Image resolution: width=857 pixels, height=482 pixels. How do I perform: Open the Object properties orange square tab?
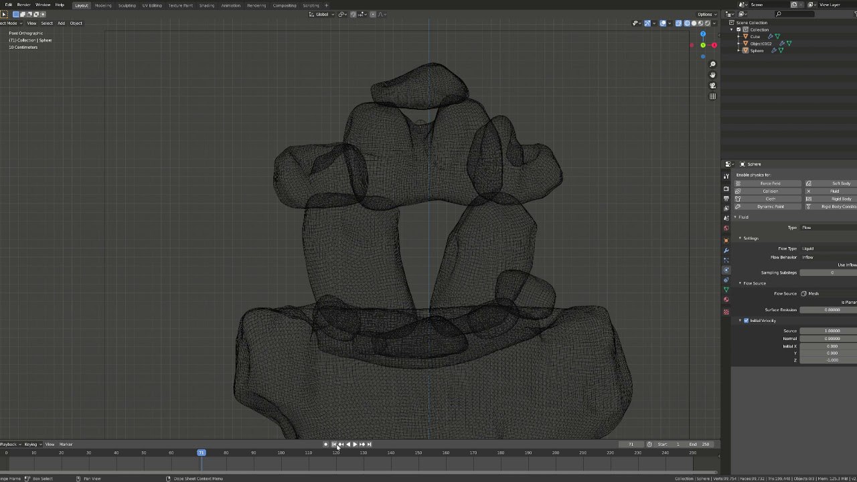coord(726,240)
